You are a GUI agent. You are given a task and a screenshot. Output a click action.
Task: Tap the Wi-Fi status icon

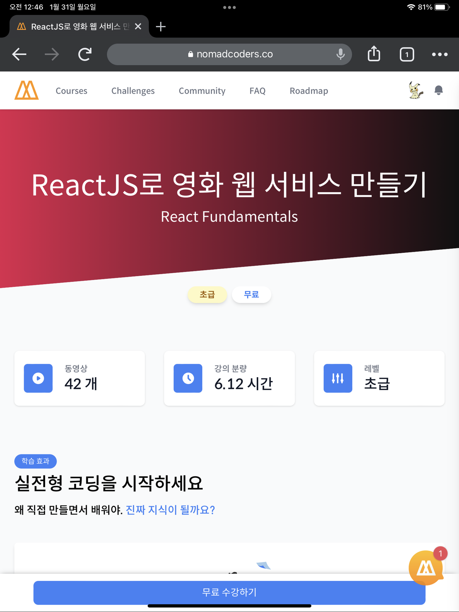411,7
